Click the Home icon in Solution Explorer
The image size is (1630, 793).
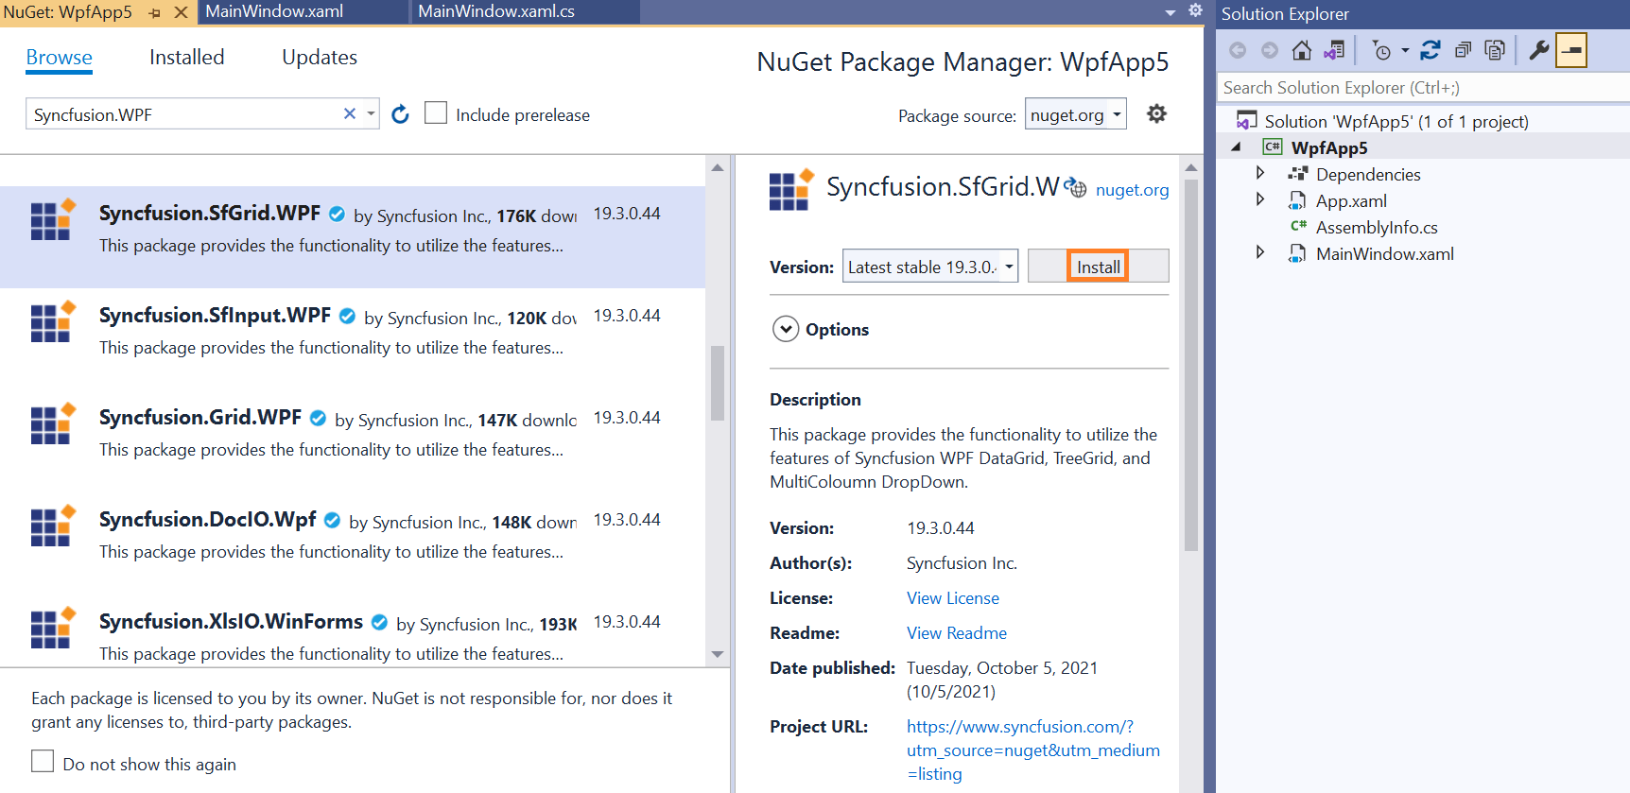click(x=1301, y=51)
